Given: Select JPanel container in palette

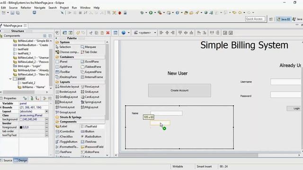Looking at the screenshot, I should coord(62,62).
